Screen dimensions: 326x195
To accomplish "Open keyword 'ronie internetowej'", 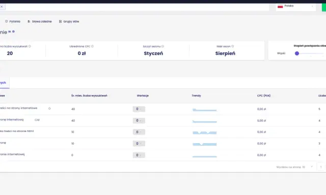I will click(12, 154).
